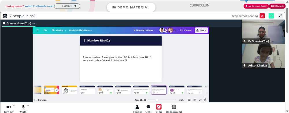The width and height of the screenshot is (289, 113).
Task: Select slide thumbnail 12
Action: tap(141, 90)
